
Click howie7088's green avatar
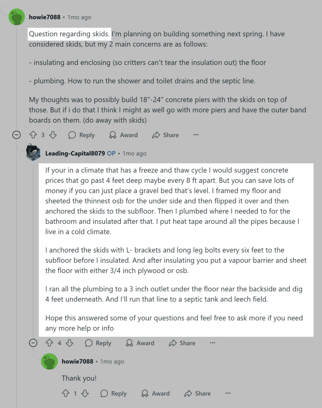[16, 17]
